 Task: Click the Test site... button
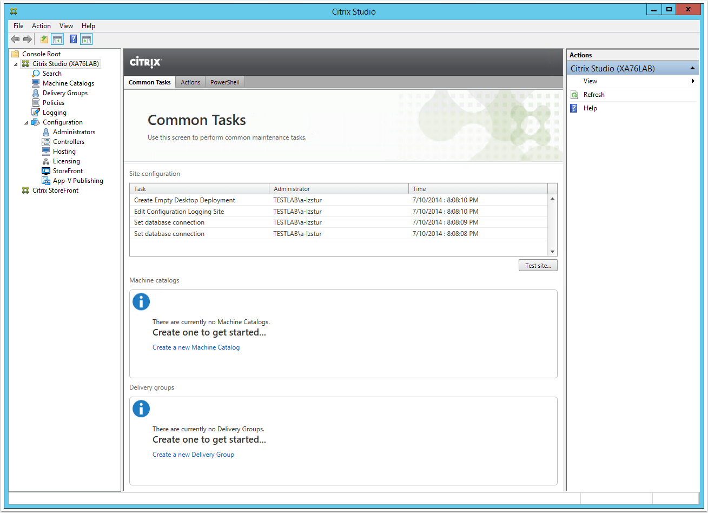pyautogui.click(x=538, y=266)
